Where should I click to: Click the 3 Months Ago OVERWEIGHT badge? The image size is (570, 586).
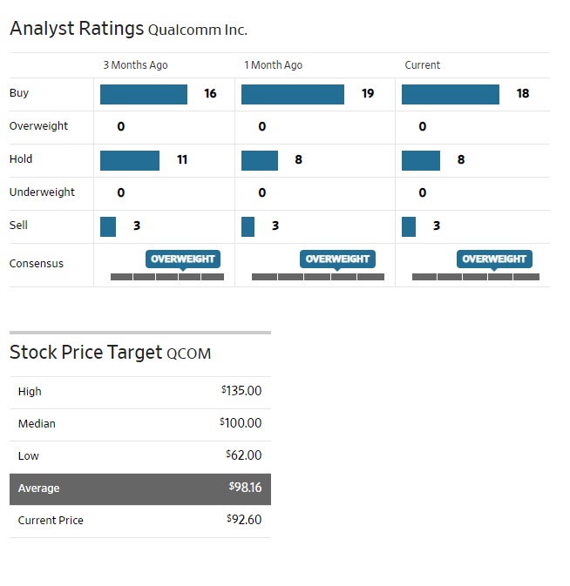coord(182,259)
